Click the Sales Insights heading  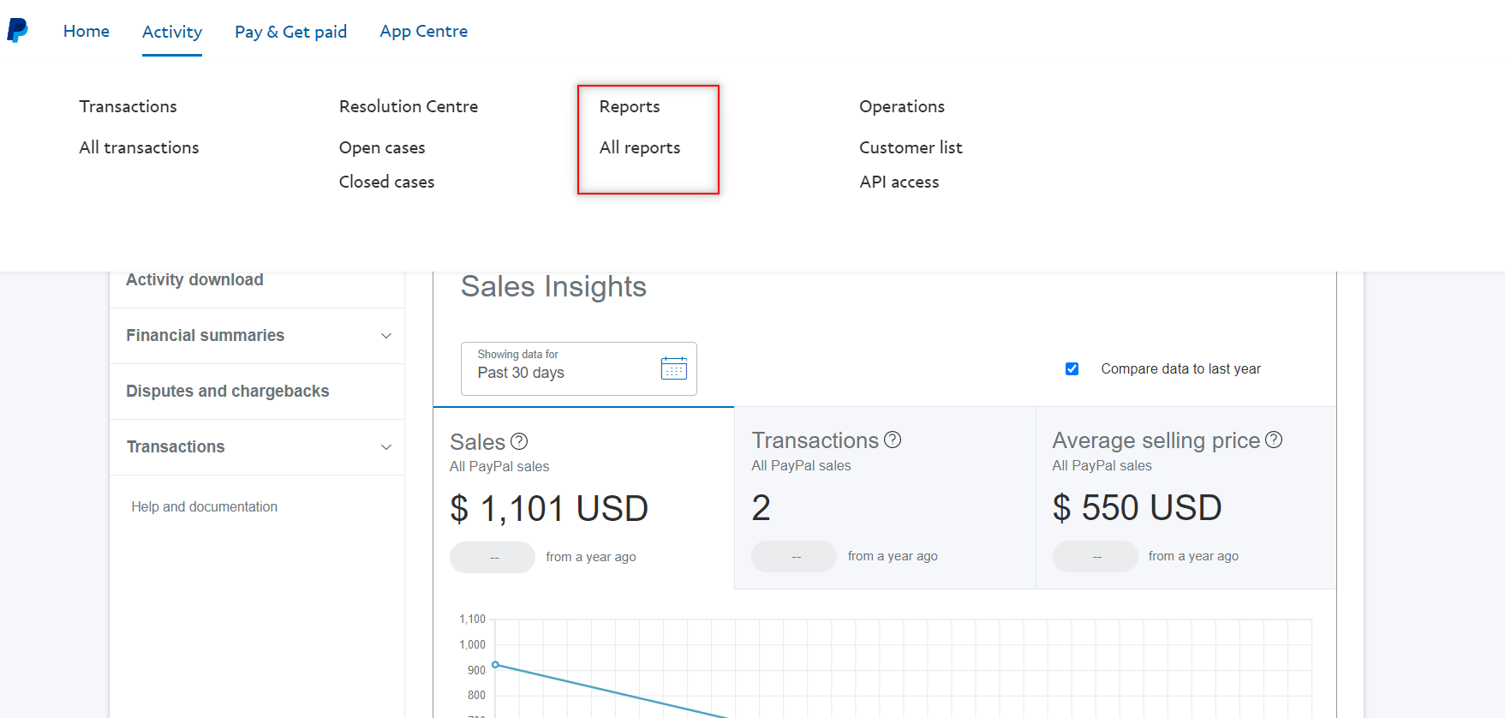click(553, 286)
